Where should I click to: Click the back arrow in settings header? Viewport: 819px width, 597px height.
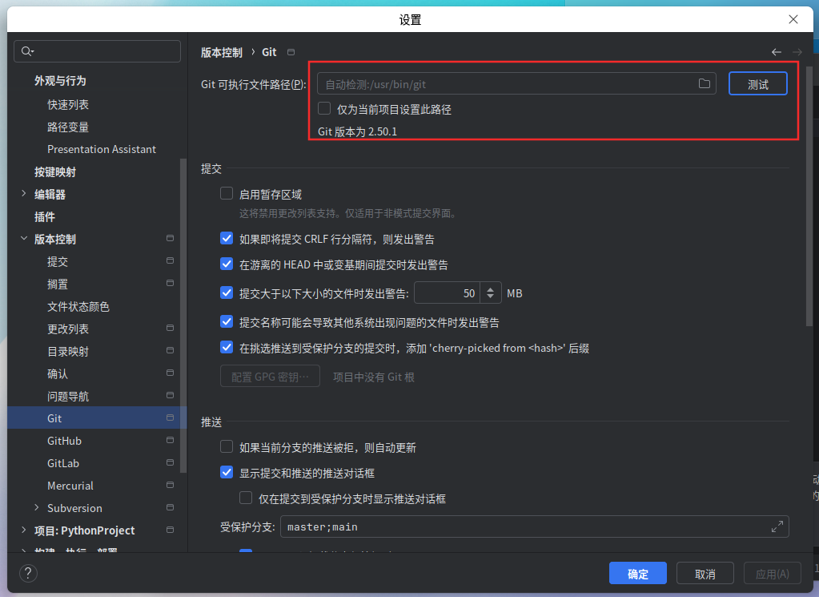(777, 52)
